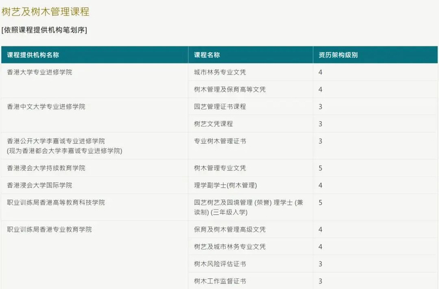Select the course 树艺及城市林务专业文凭

coord(230,247)
